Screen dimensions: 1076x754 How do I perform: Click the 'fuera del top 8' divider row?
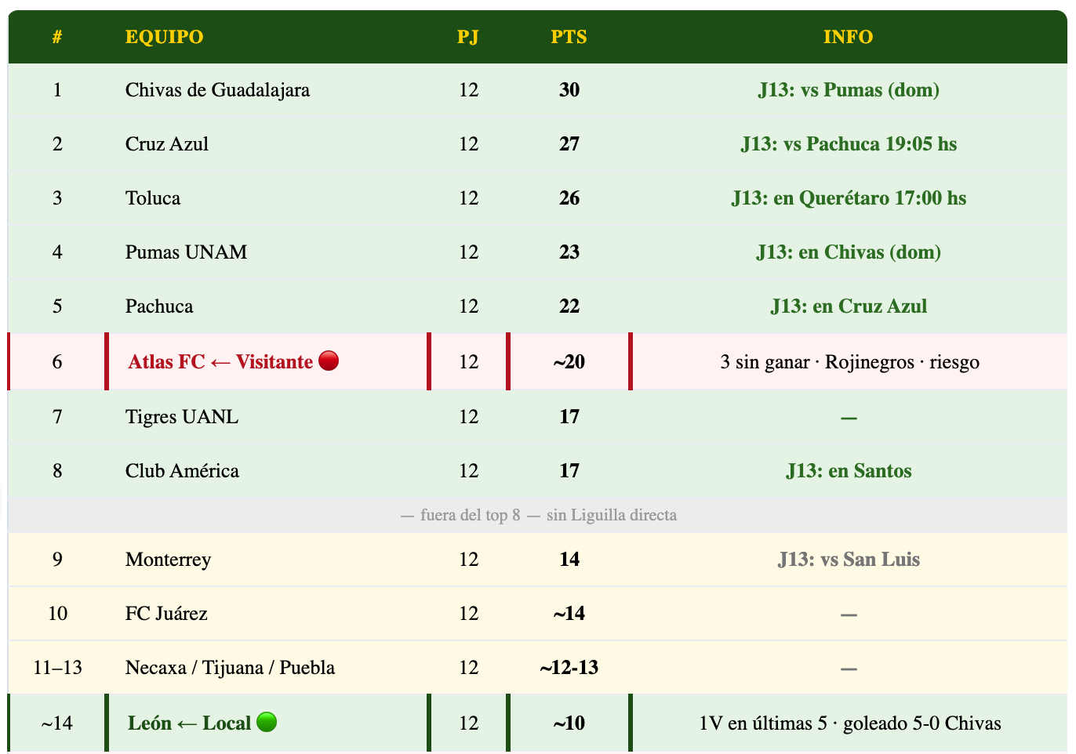[x=538, y=515]
